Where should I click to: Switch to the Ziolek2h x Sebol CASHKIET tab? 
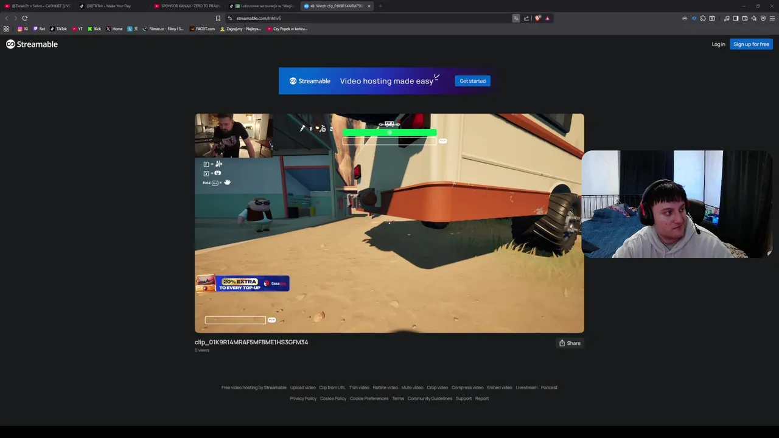(x=38, y=6)
